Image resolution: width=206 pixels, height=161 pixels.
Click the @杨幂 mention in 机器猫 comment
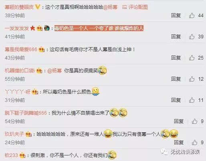click(x=55, y=71)
